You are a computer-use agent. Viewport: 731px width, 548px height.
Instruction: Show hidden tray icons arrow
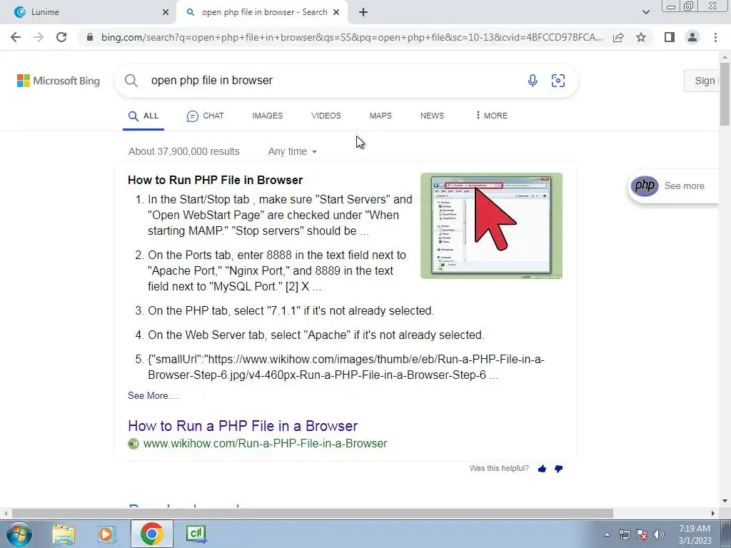(607, 534)
